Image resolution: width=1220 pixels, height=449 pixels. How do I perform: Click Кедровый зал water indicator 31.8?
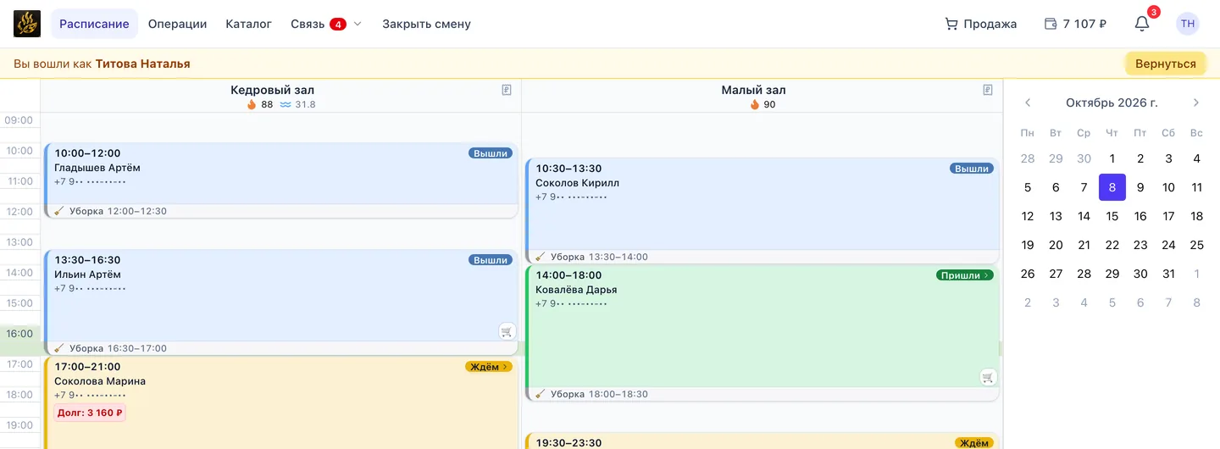coord(297,104)
